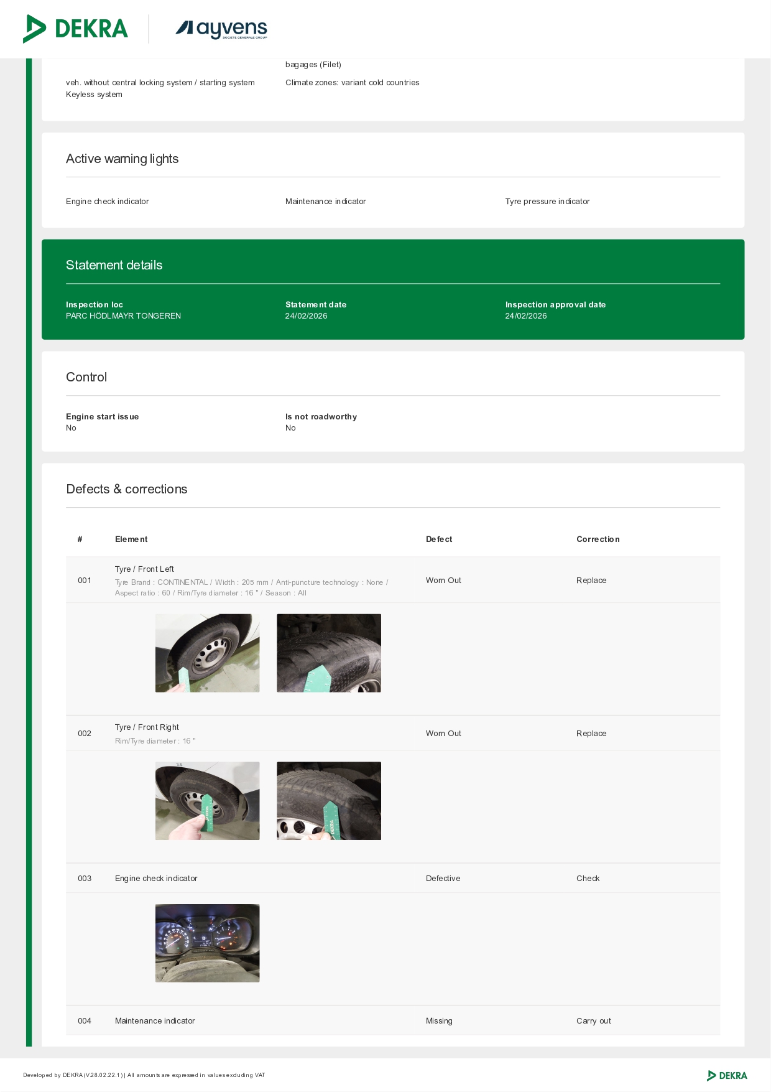Open first Front Right tyre wheel photo
The image size is (771, 1092).
[207, 801]
